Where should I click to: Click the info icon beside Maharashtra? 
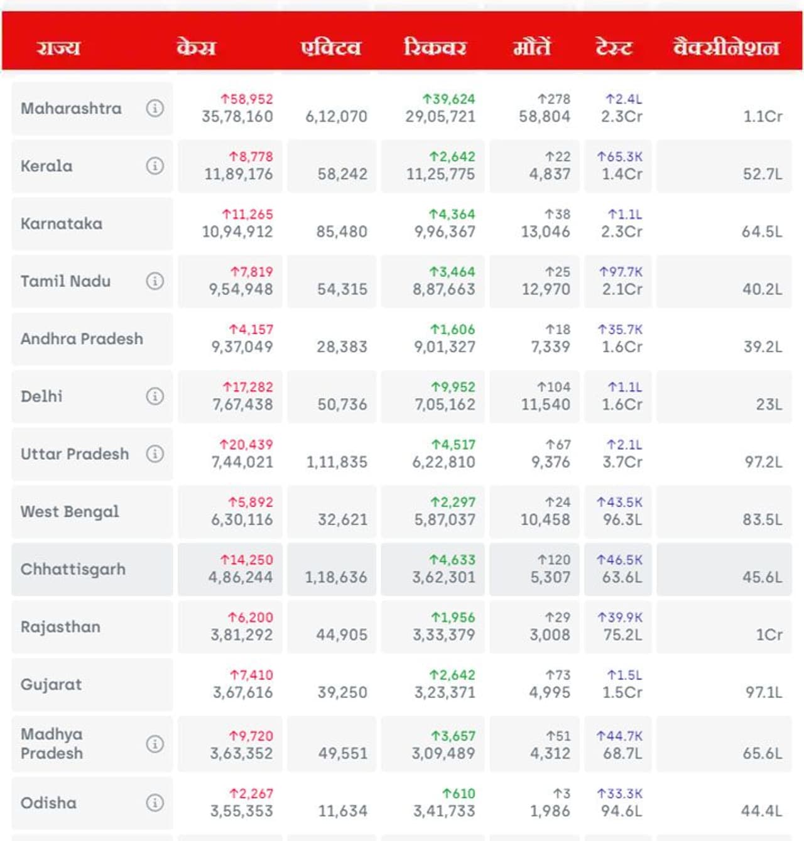click(x=155, y=108)
